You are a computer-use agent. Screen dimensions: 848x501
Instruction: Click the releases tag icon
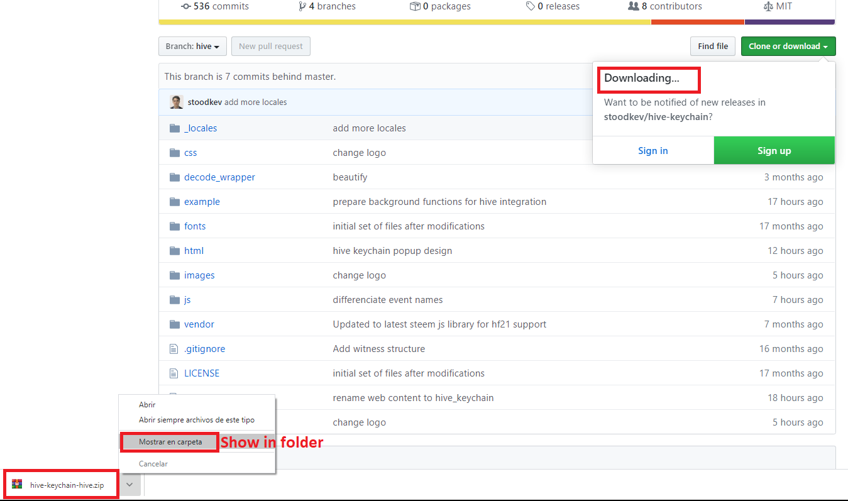pos(531,6)
